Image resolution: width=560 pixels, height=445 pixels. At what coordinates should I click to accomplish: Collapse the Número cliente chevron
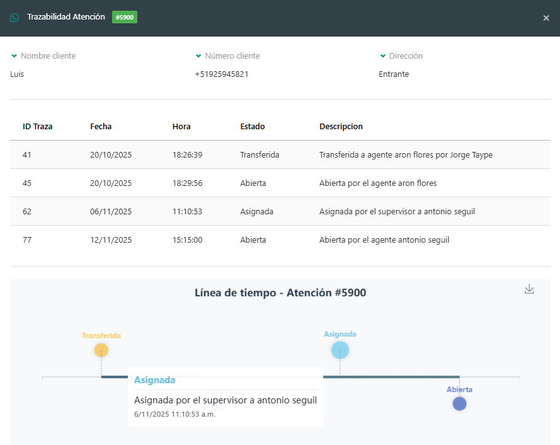[x=198, y=56]
